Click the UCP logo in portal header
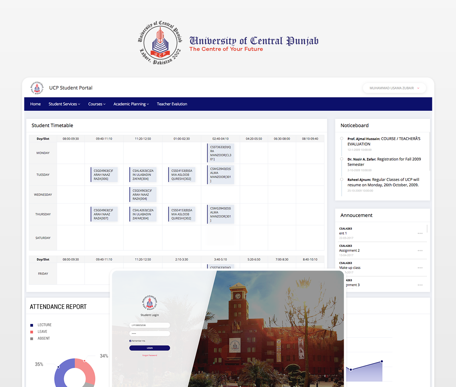This screenshot has width=456, height=387. 37,88
